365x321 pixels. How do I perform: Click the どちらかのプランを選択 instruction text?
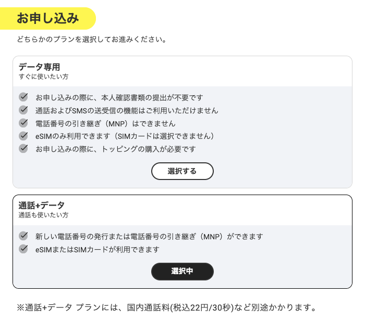pos(92,40)
